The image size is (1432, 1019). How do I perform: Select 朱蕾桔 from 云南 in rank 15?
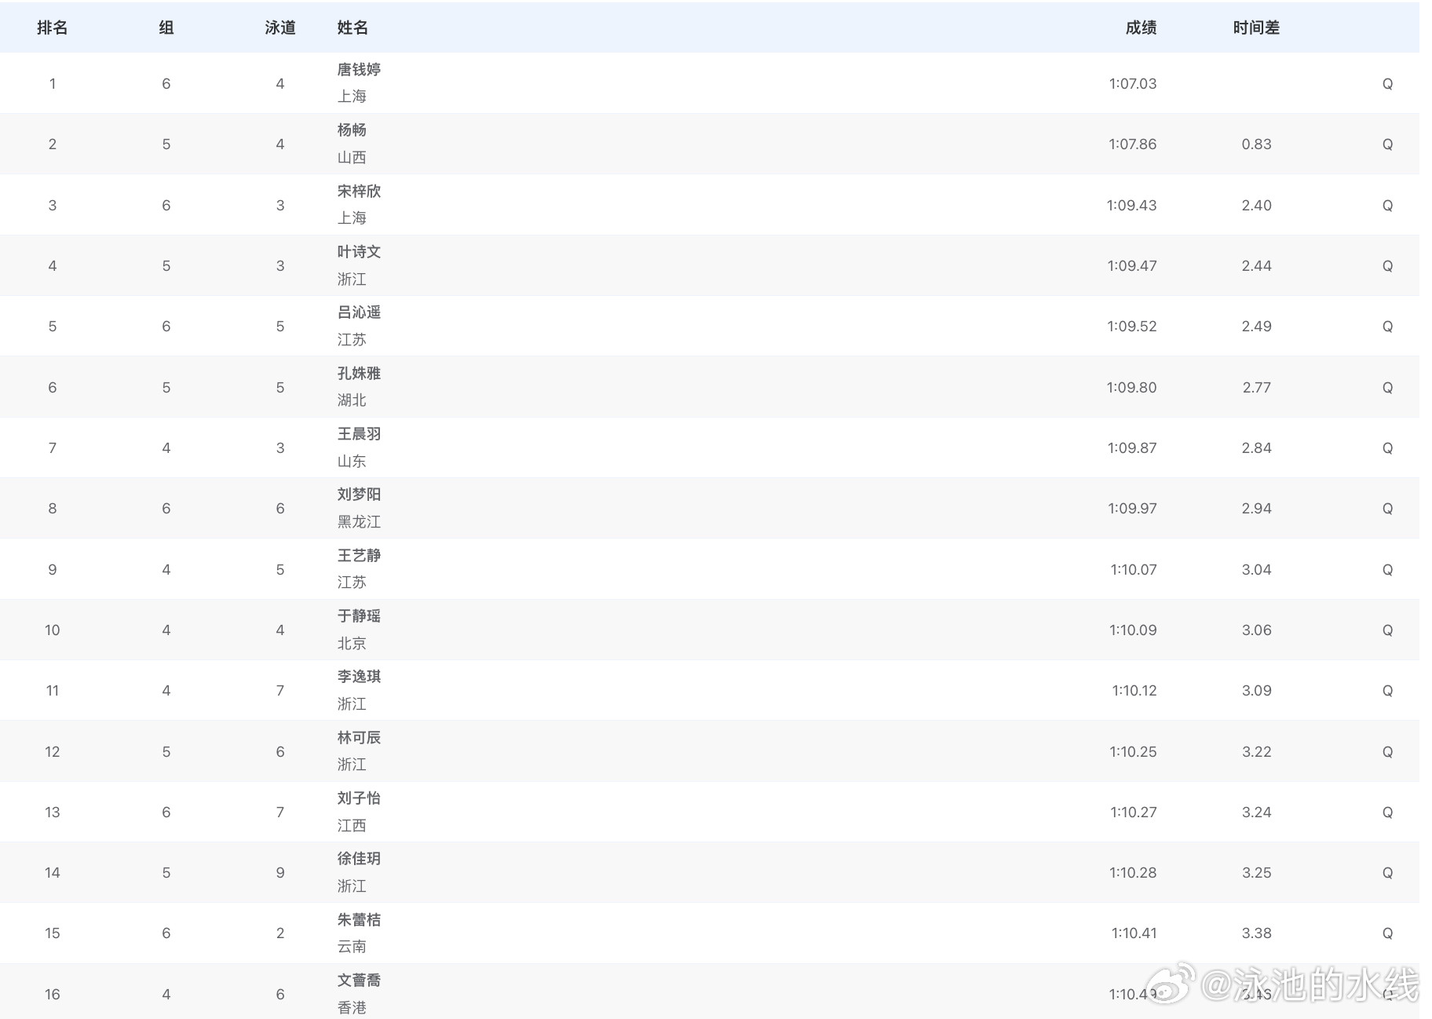(357, 920)
